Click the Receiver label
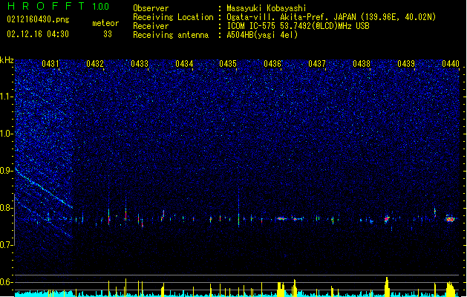The height and width of the screenshot is (297, 467). (x=151, y=26)
